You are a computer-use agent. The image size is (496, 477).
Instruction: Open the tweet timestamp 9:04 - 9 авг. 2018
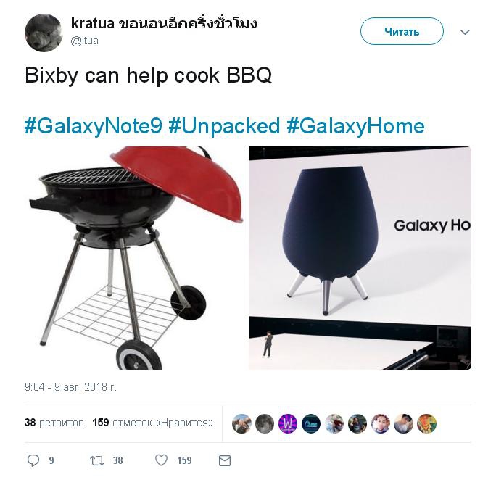point(70,387)
